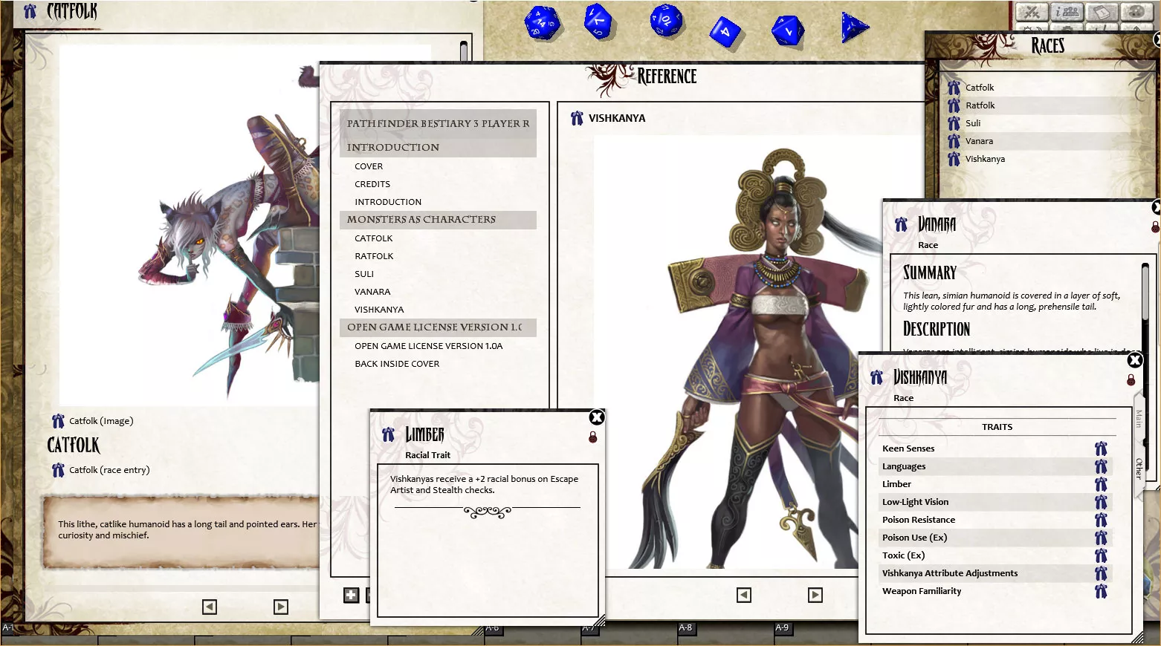Click link icon in Vishkanya race window header
The height and width of the screenshot is (646, 1161).
coord(877,377)
